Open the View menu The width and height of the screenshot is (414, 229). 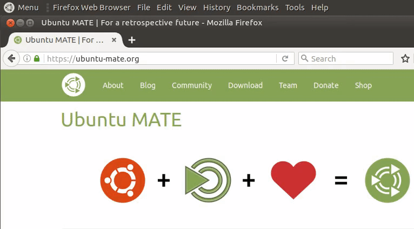(187, 8)
